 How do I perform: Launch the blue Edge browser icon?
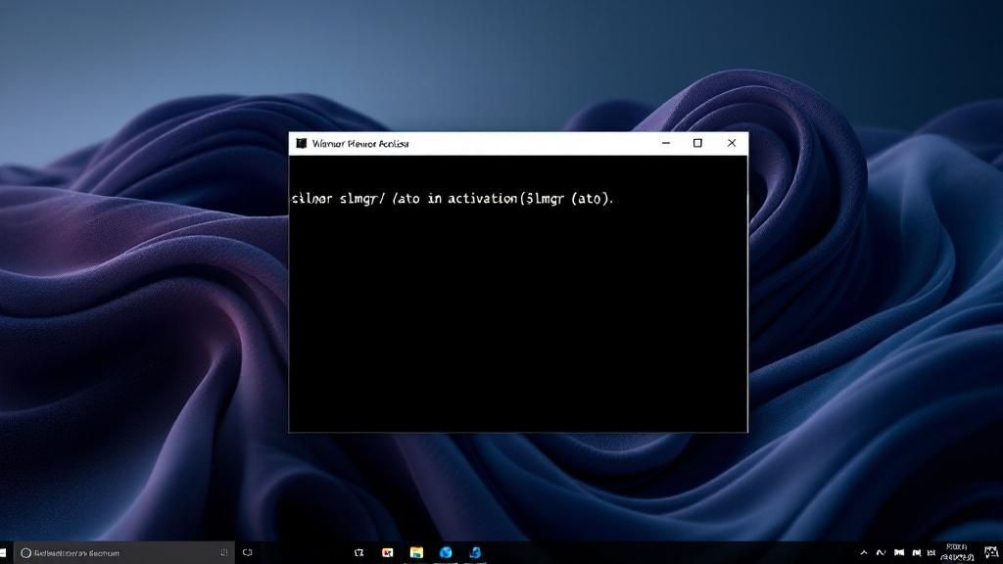tap(446, 552)
